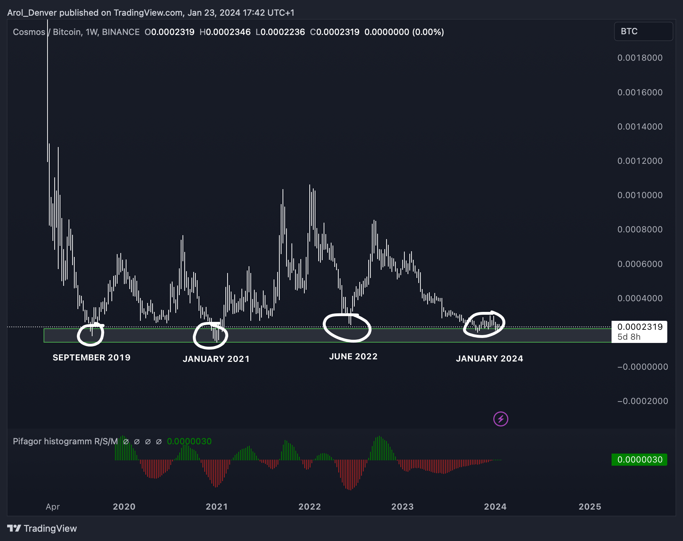
Task: Click the current price label 0.0002319
Action: [x=639, y=327]
